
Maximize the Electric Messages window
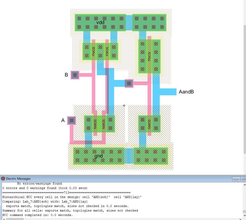tap(244, 179)
